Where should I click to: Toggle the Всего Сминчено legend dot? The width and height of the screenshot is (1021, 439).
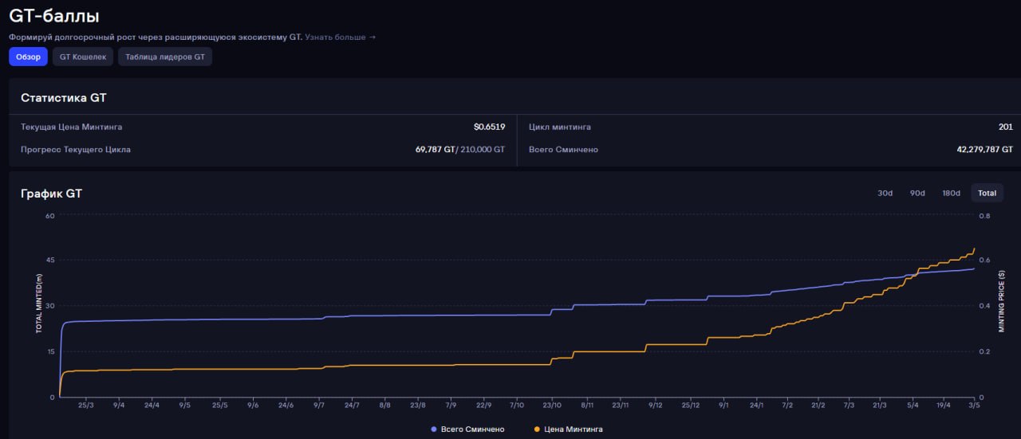pos(434,429)
